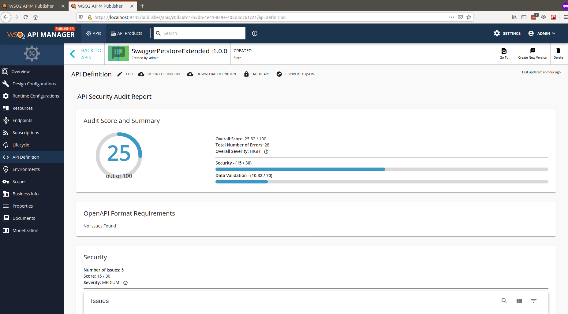Select the Lifecycle icon in the sidebar
This screenshot has height=314, width=568.
[x=6, y=145]
